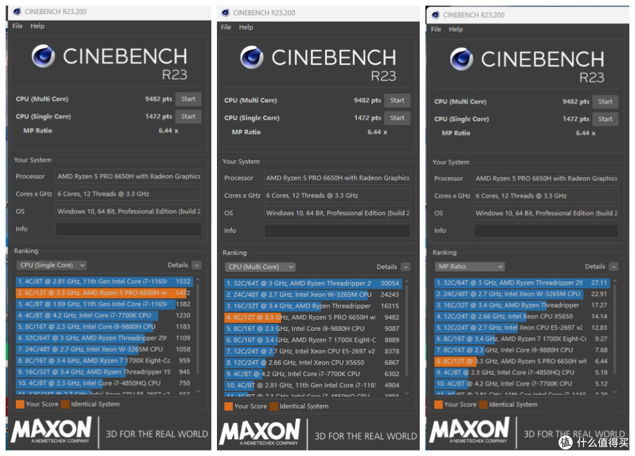Select Xeon X5650 row scoring 6867
This screenshot has width=635, height=456.
pyautogui.click(x=313, y=363)
